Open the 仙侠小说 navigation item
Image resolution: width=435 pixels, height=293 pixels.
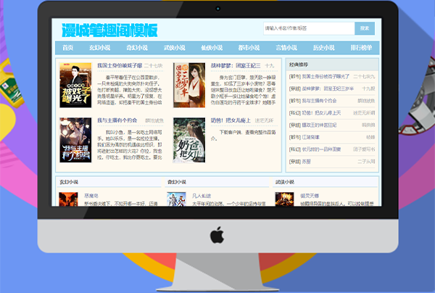(216, 48)
